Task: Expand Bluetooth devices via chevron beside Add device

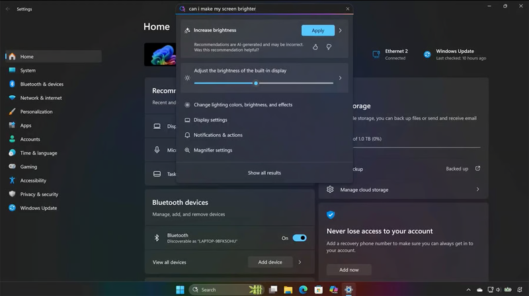Action: pyautogui.click(x=300, y=262)
